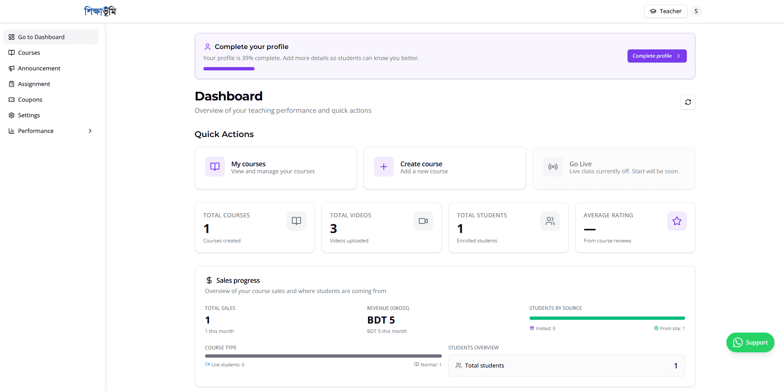This screenshot has height=391, width=784.
Task: Click the 'From site: 1' label
Action: pos(672,328)
